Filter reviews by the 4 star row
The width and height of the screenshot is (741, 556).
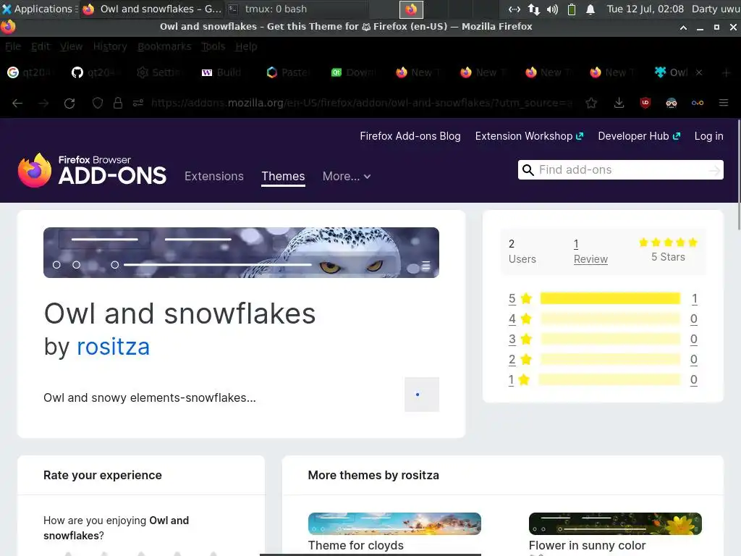tap(603, 319)
